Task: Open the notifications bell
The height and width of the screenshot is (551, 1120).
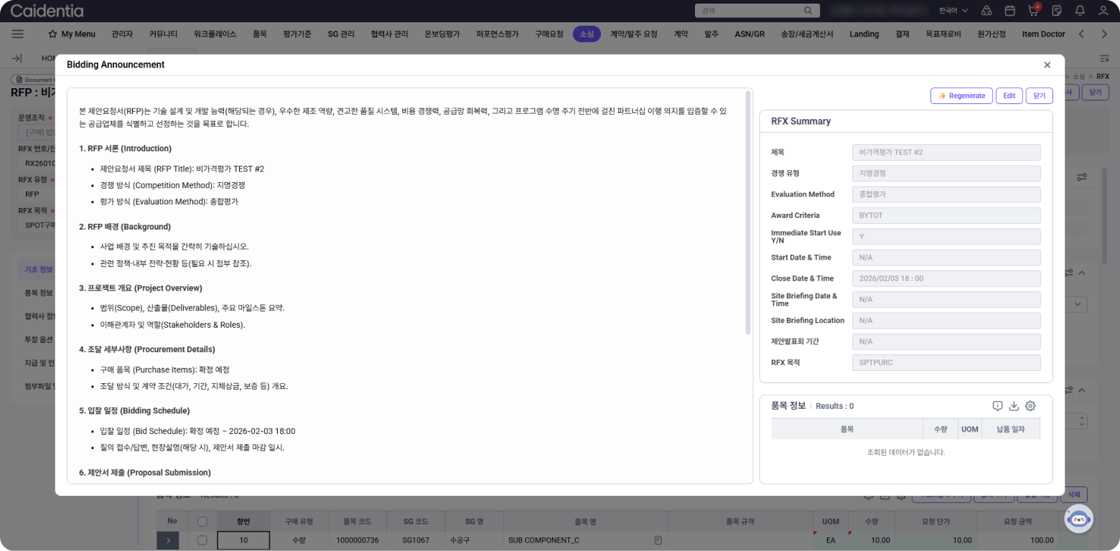Action: click(x=1080, y=11)
